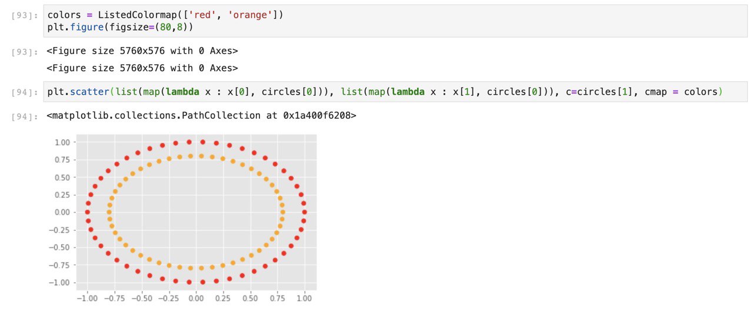This screenshot has width=753, height=312.
Task: Click the 0.00 label on x-axis
Action: tap(195, 298)
